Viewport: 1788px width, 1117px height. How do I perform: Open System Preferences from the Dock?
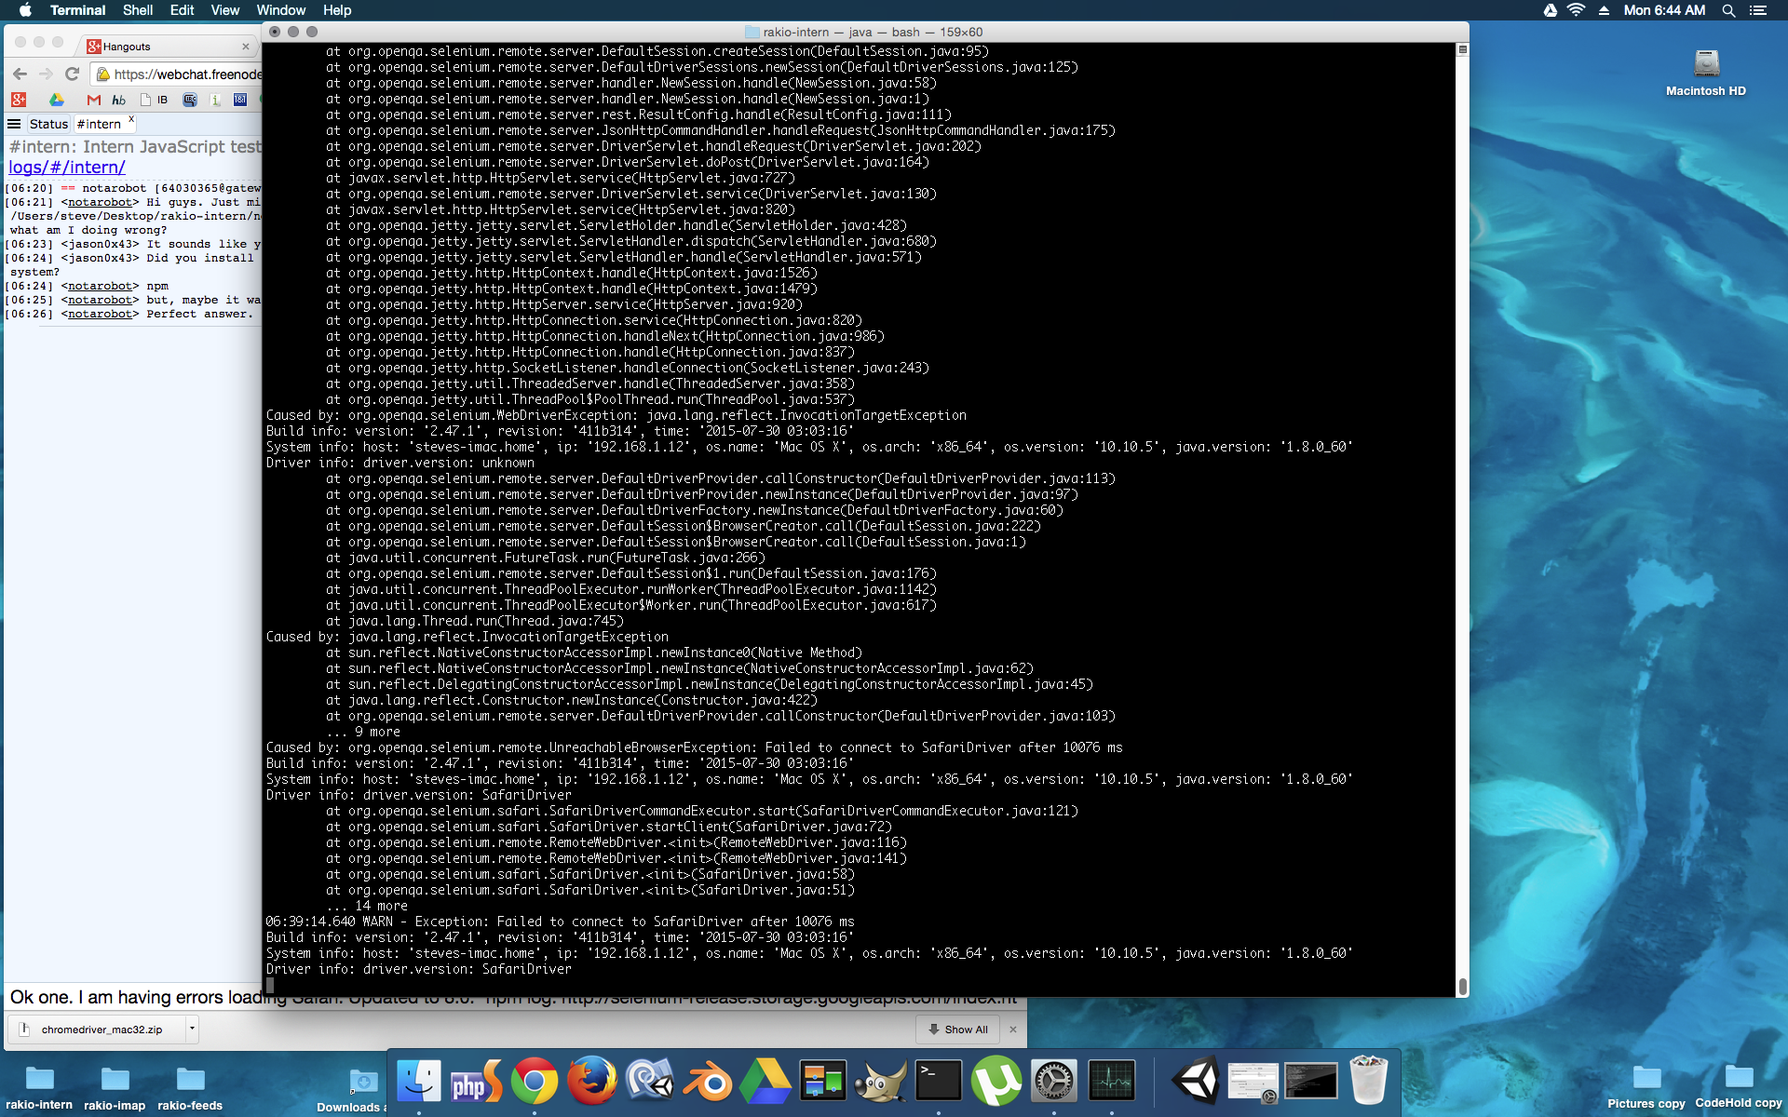(1054, 1082)
